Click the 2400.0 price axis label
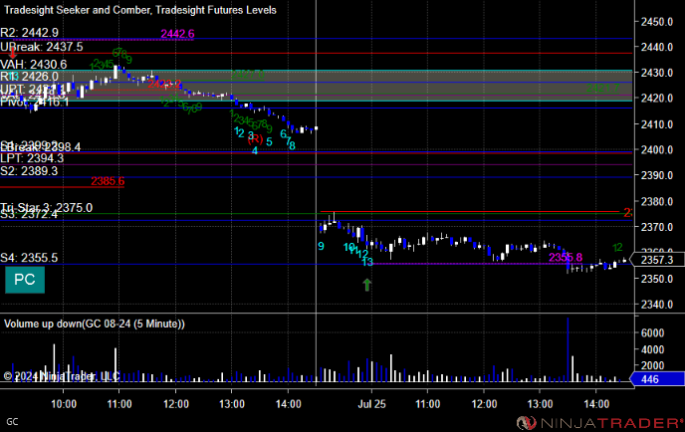This screenshot has width=685, height=432. (656, 150)
